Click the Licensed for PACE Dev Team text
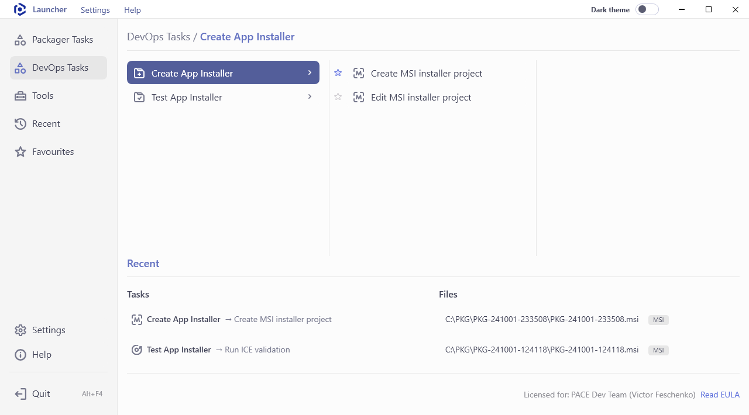749x415 pixels. tap(610, 395)
